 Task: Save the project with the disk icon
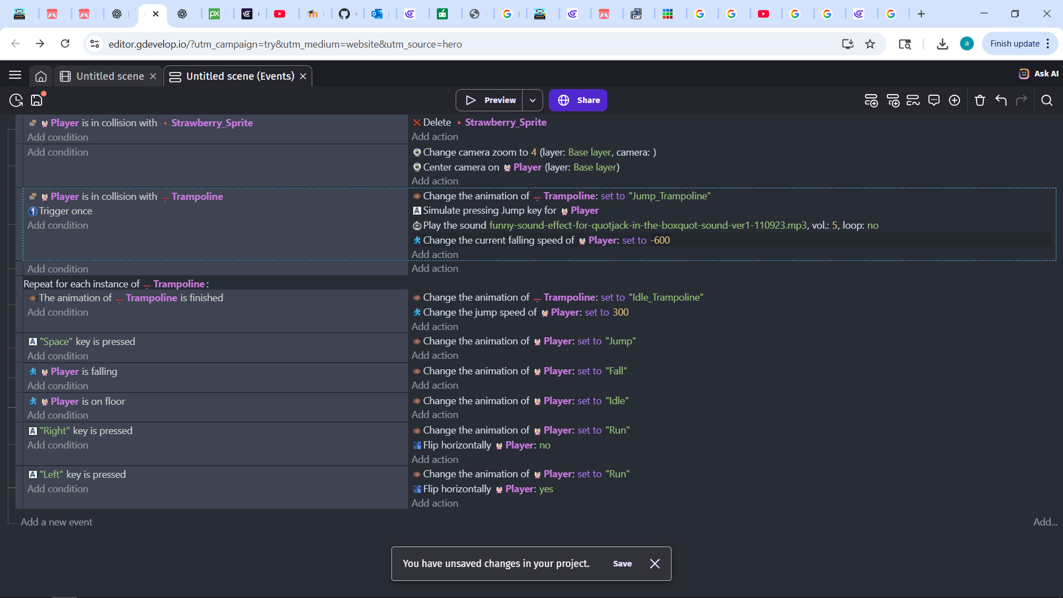pos(37,100)
